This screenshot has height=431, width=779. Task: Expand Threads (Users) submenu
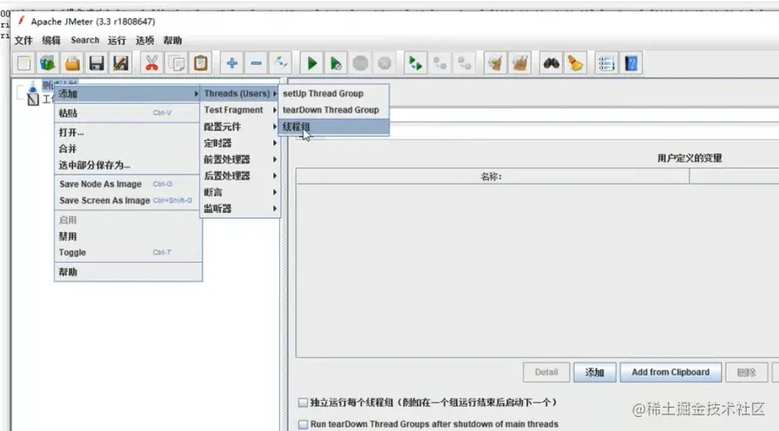pos(240,93)
